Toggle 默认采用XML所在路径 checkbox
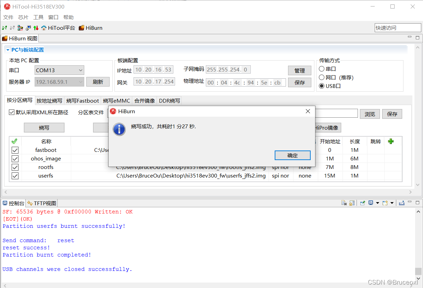The image size is (423, 288). pyautogui.click(x=12, y=112)
